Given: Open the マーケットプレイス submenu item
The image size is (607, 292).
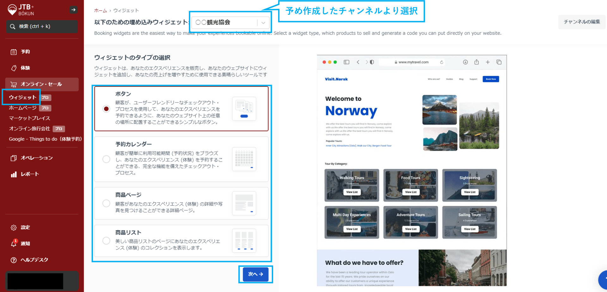Looking at the screenshot, I should [x=29, y=118].
